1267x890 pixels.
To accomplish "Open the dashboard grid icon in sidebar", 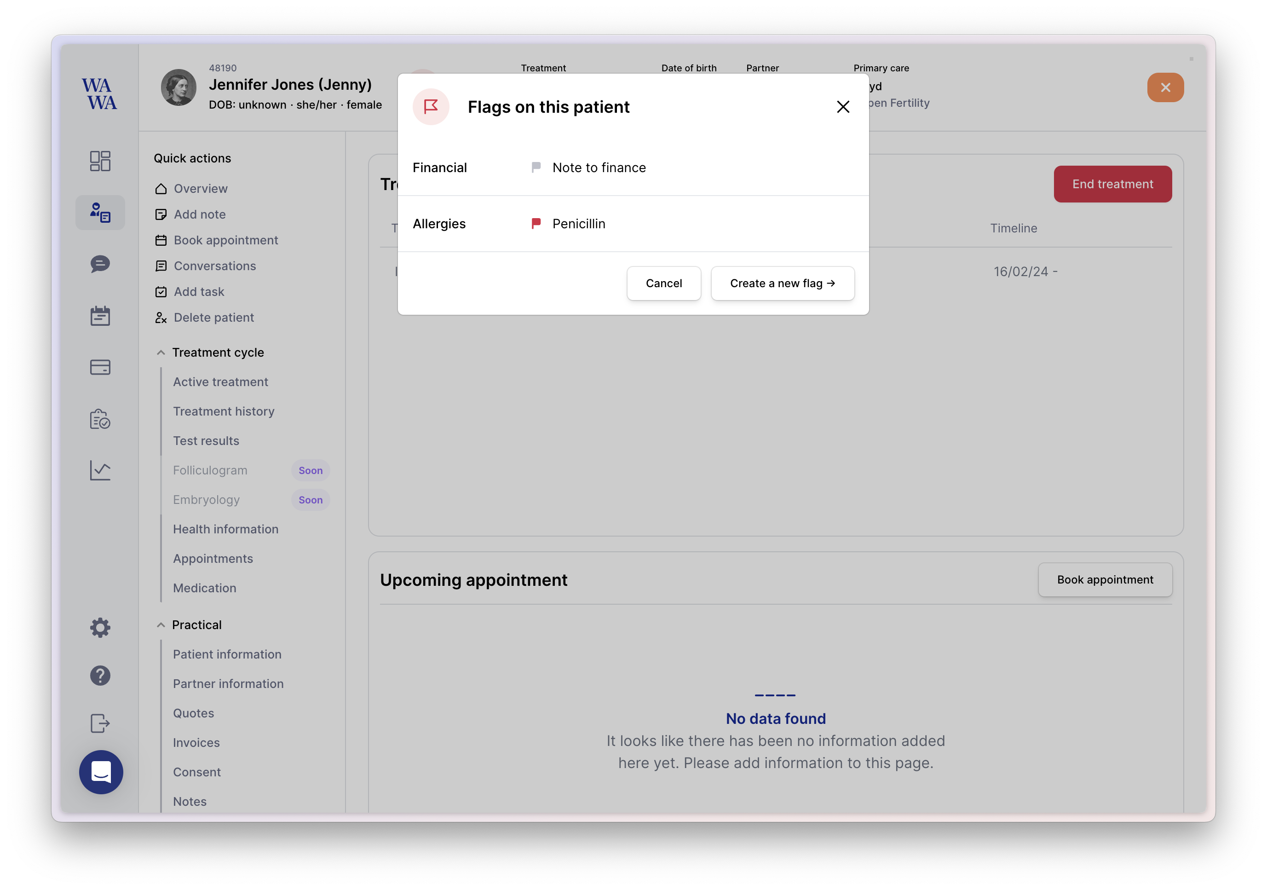I will [100, 161].
